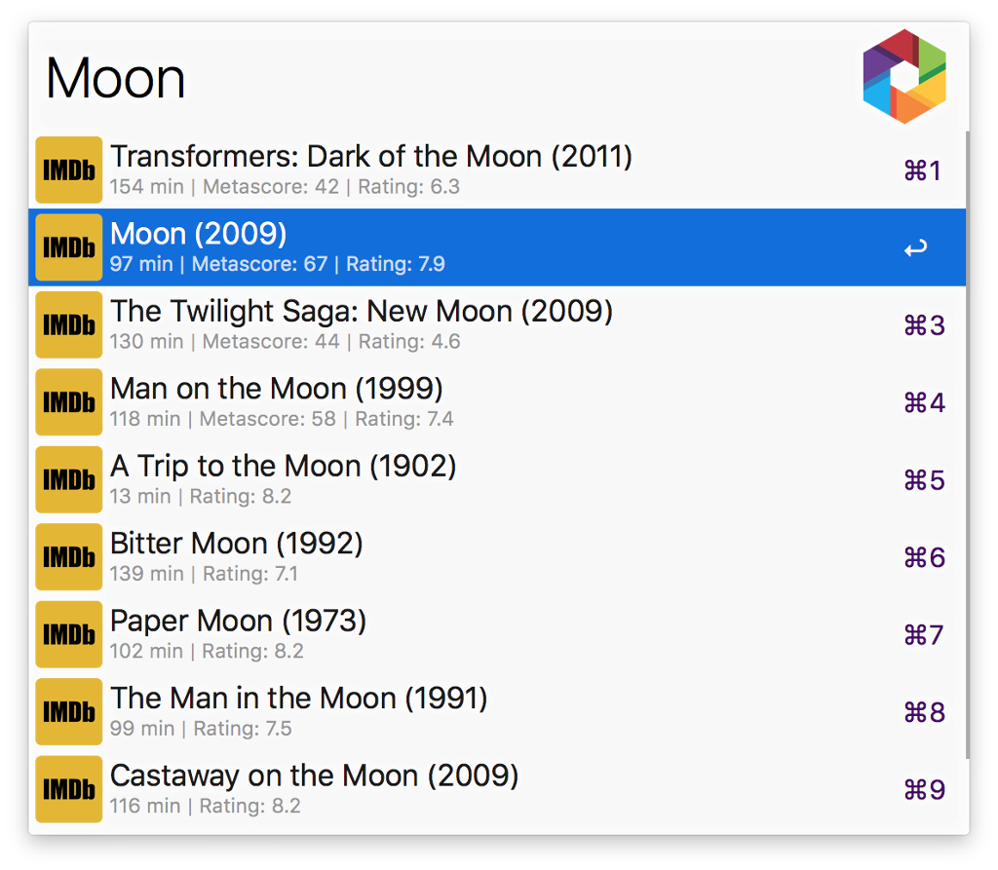The height and width of the screenshot is (870, 998).
Task: Click the IMDb icon beside The Twilight Saga: New Moon
Action: coord(69,324)
